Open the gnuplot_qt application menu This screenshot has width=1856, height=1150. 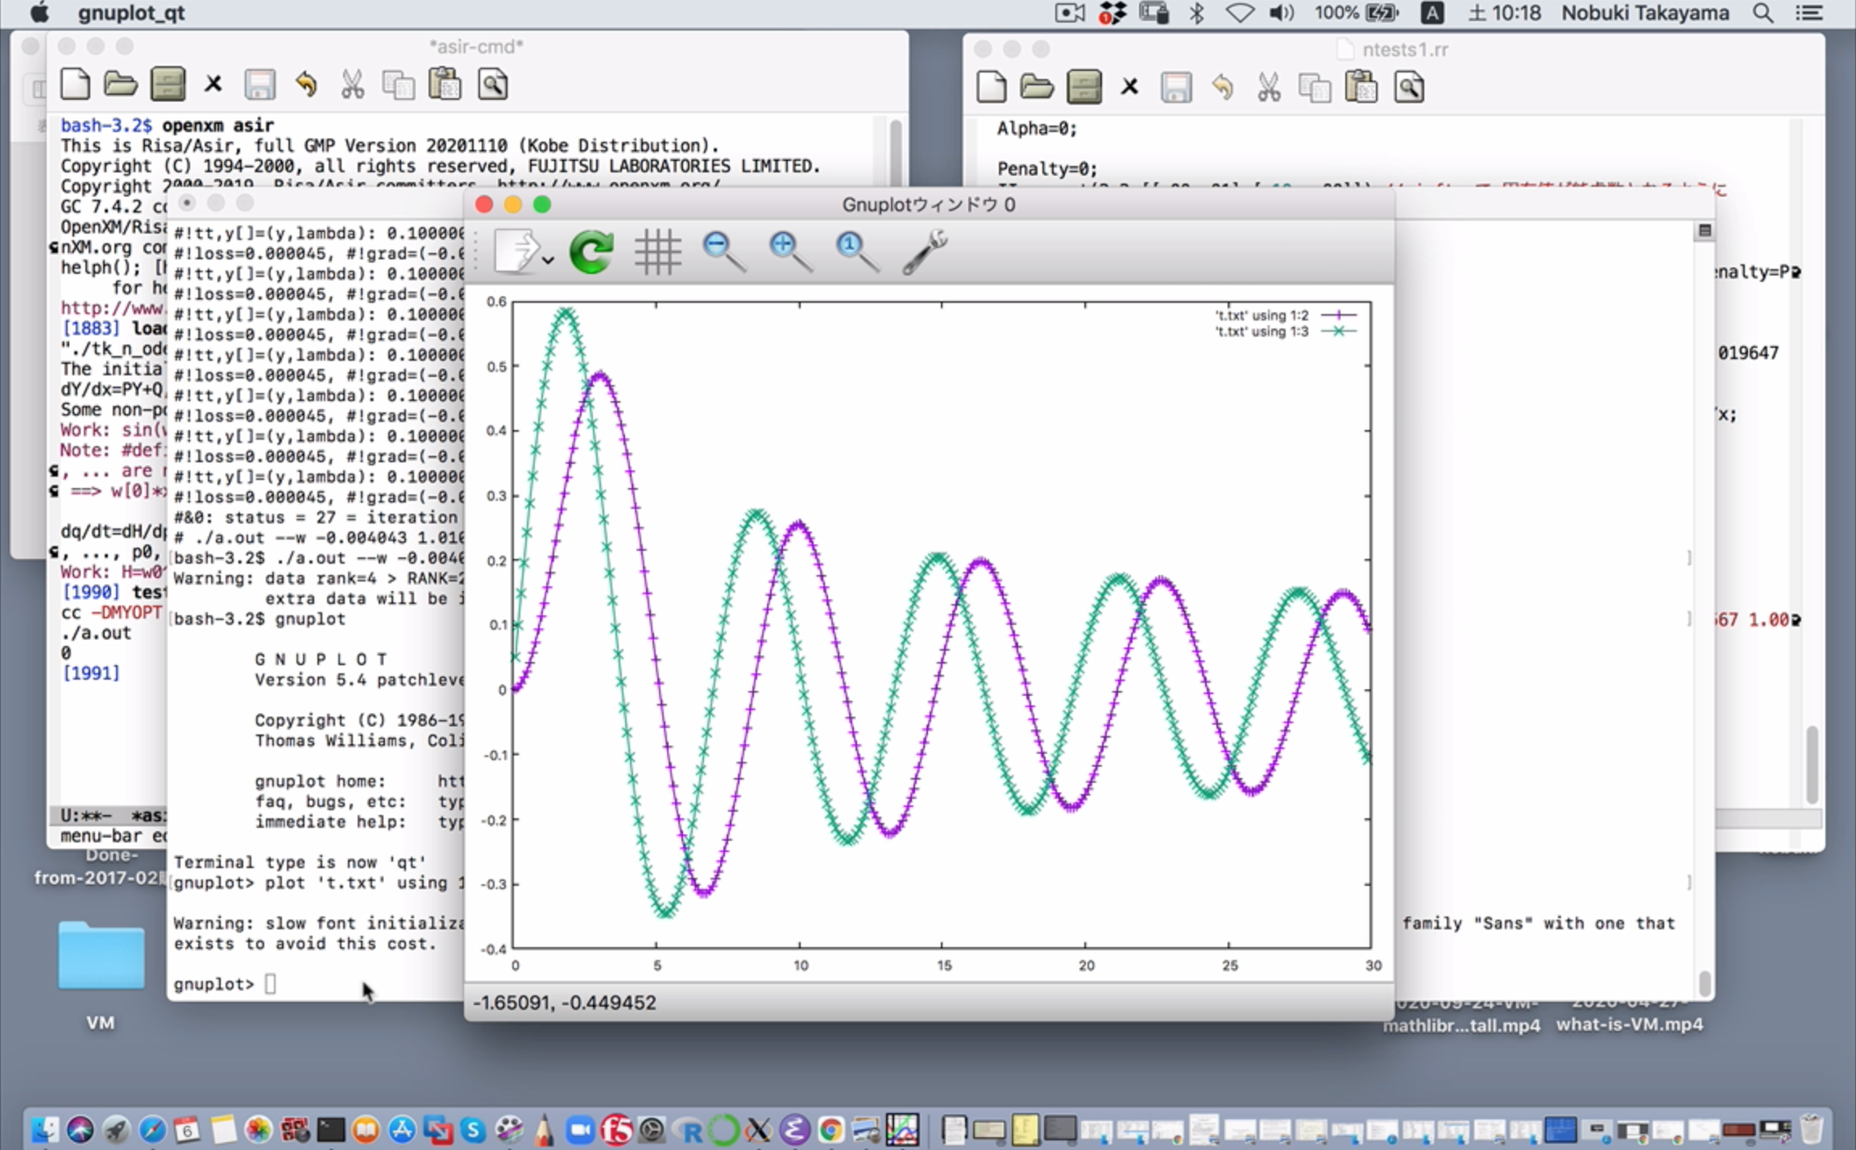coord(131,13)
